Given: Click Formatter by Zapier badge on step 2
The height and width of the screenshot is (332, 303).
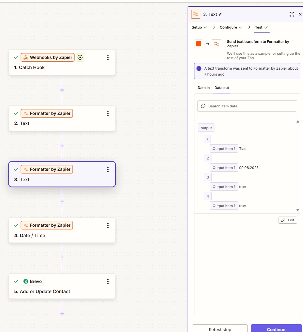Looking at the screenshot, I should click(47, 113).
